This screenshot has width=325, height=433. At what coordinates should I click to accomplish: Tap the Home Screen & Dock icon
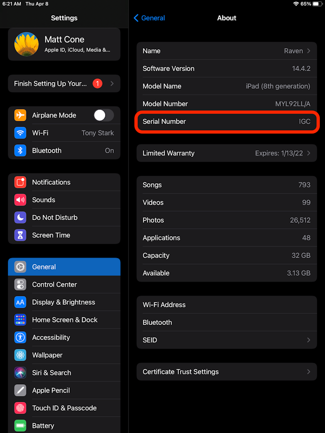(x=20, y=320)
